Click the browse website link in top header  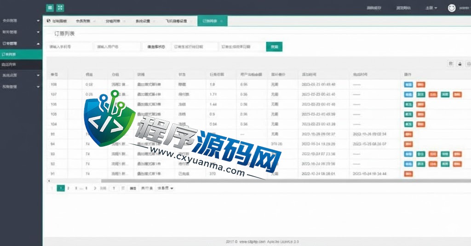[x=403, y=8]
